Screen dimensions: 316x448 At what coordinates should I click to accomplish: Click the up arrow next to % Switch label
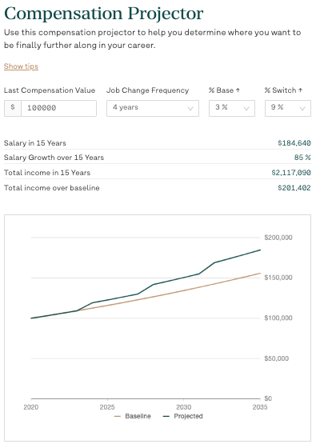pos(300,90)
